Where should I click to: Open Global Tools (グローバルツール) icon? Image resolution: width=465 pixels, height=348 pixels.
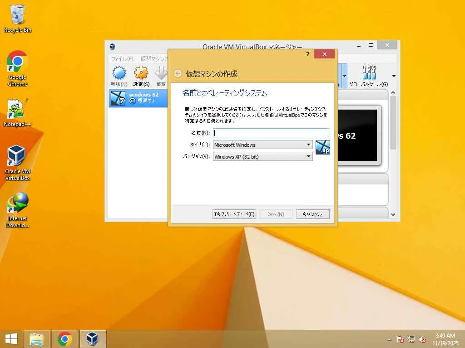pyautogui.click(x=369, y=76)
